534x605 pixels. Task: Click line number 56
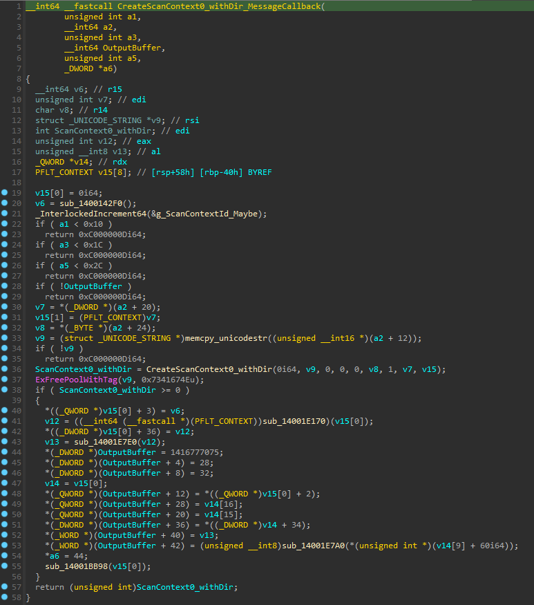pyautogui.click(x=16, y=577)
